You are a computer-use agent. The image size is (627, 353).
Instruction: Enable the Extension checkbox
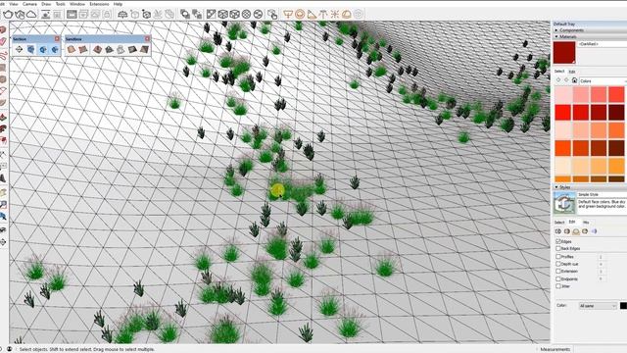click(558, 272)
